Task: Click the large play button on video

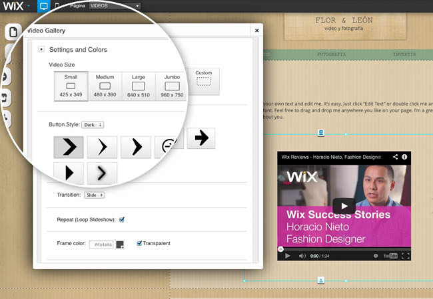Action: 344,206
